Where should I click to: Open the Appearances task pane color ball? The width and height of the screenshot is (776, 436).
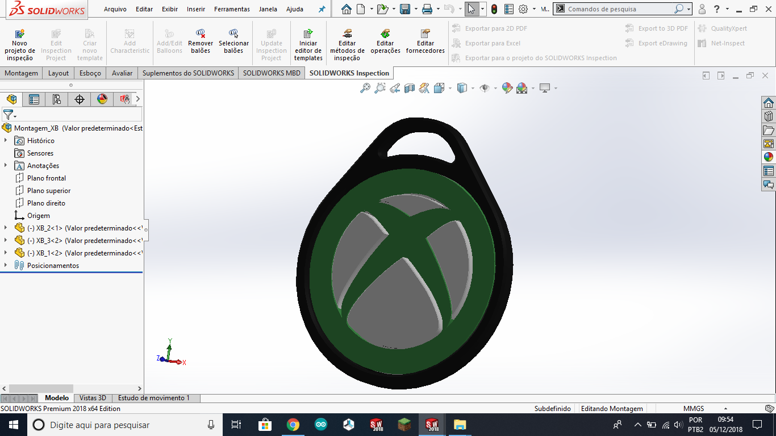click(x=769, y=157)
